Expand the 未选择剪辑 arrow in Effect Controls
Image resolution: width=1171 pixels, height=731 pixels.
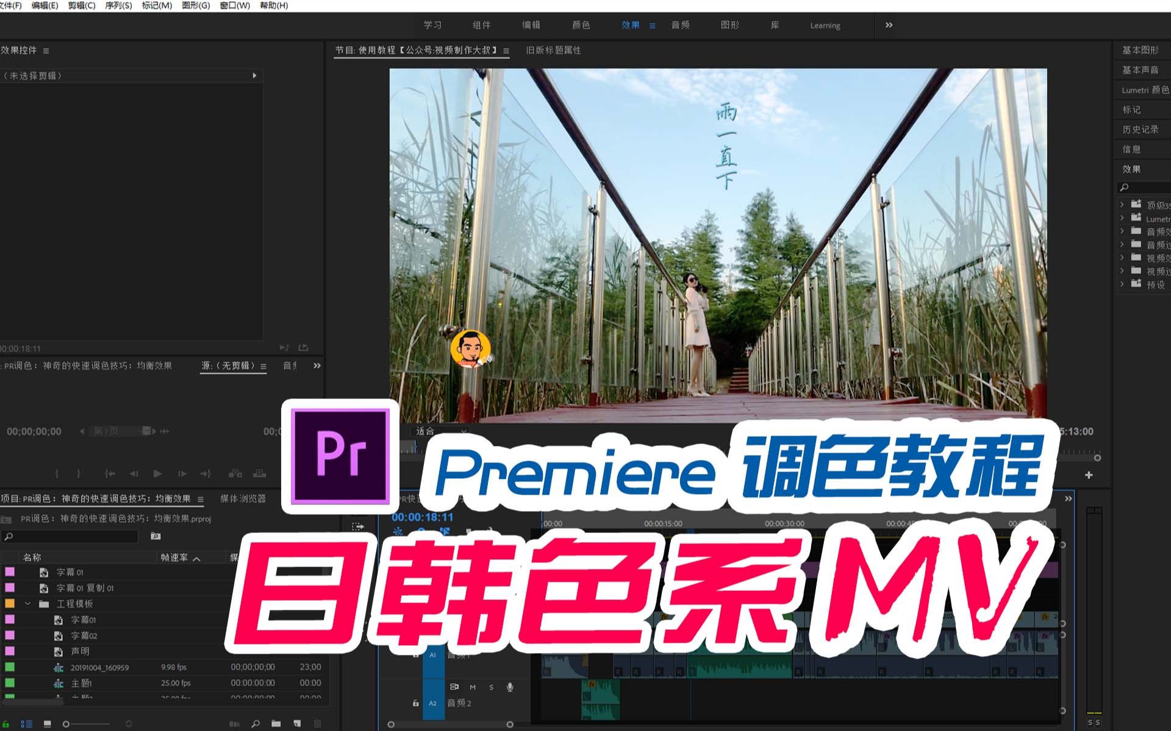[x=254, y=76]
